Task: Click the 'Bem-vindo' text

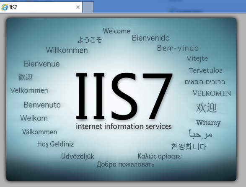Action: click(178, 48)
